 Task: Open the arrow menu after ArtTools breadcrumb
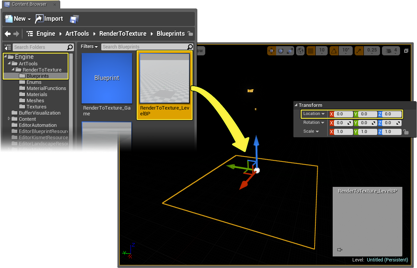pos(94,34)
